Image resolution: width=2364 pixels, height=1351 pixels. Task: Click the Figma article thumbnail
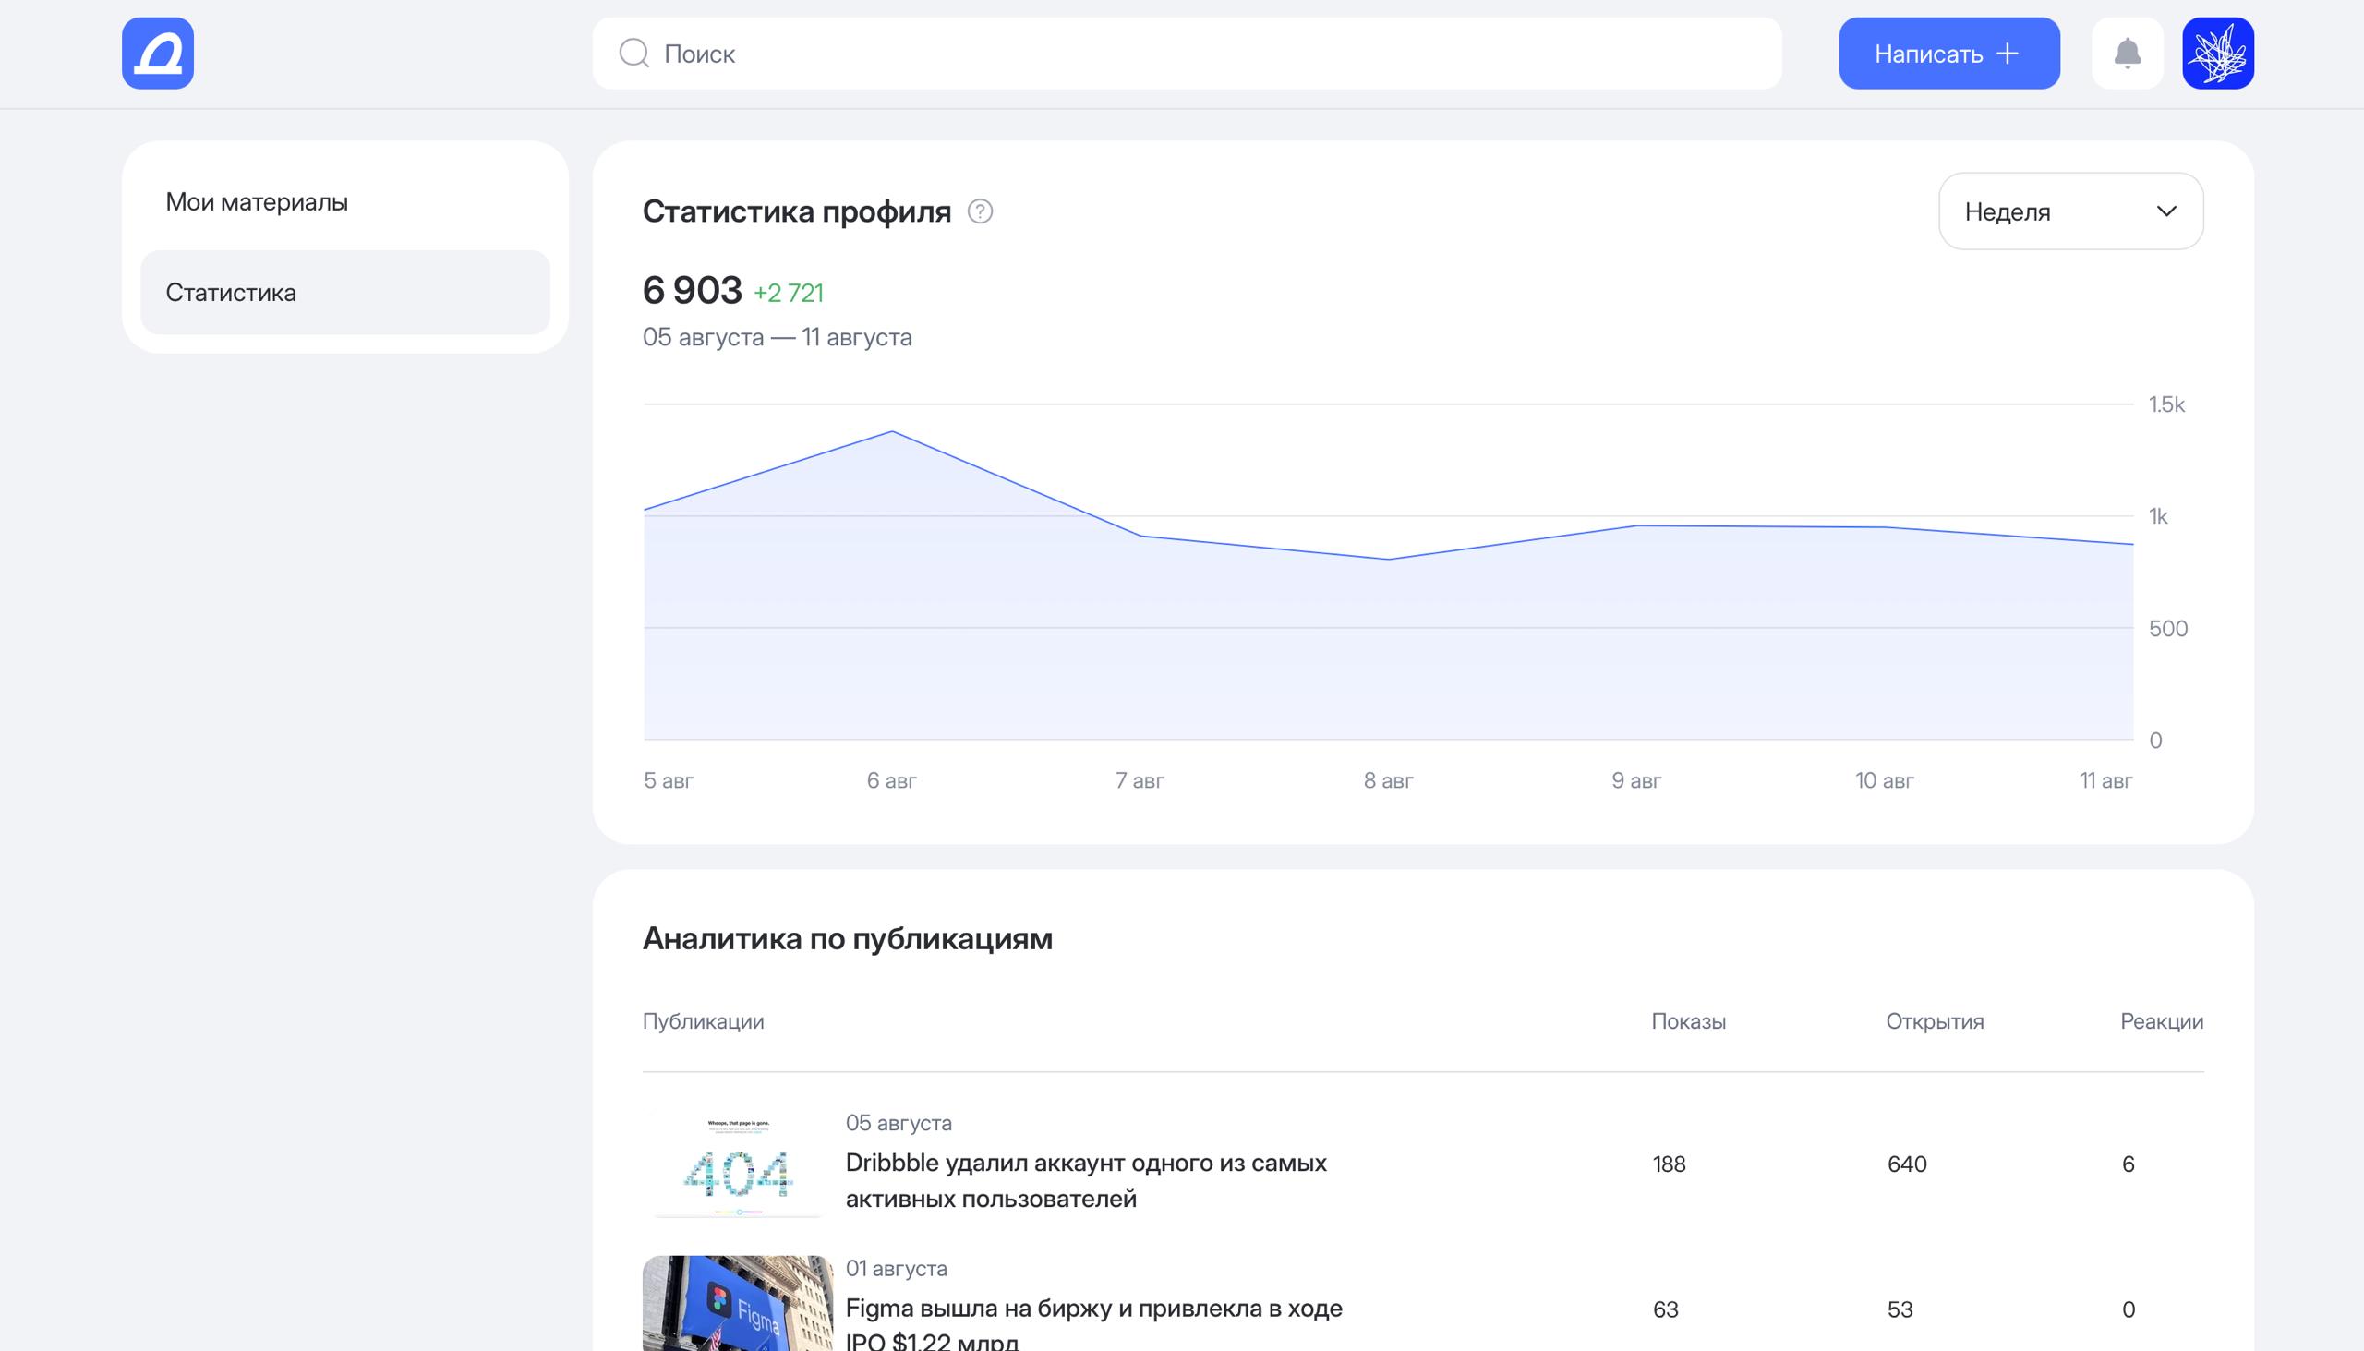point(738,1303)
